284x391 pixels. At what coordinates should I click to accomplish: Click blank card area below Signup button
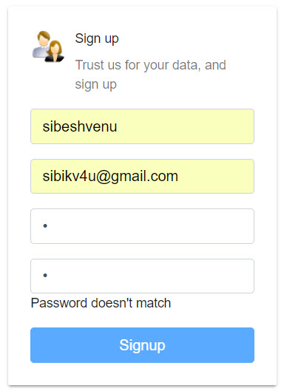[x=142, y=373]
